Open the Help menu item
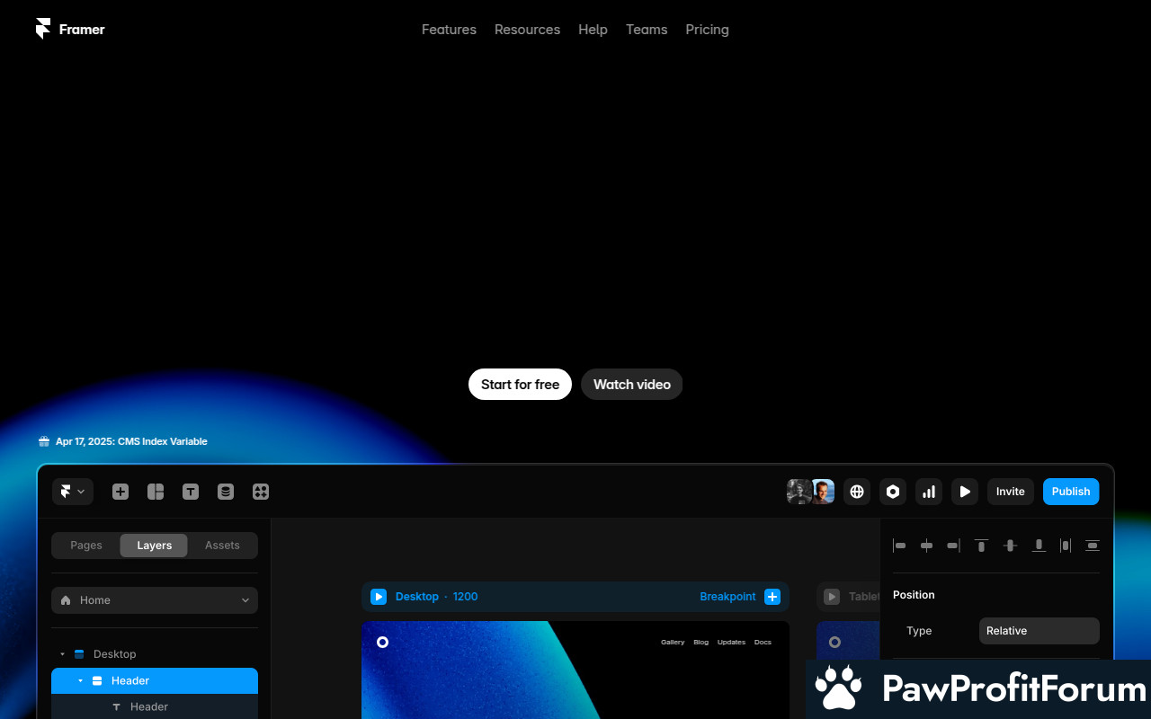Screen dimensions: 1151x719 593,30
